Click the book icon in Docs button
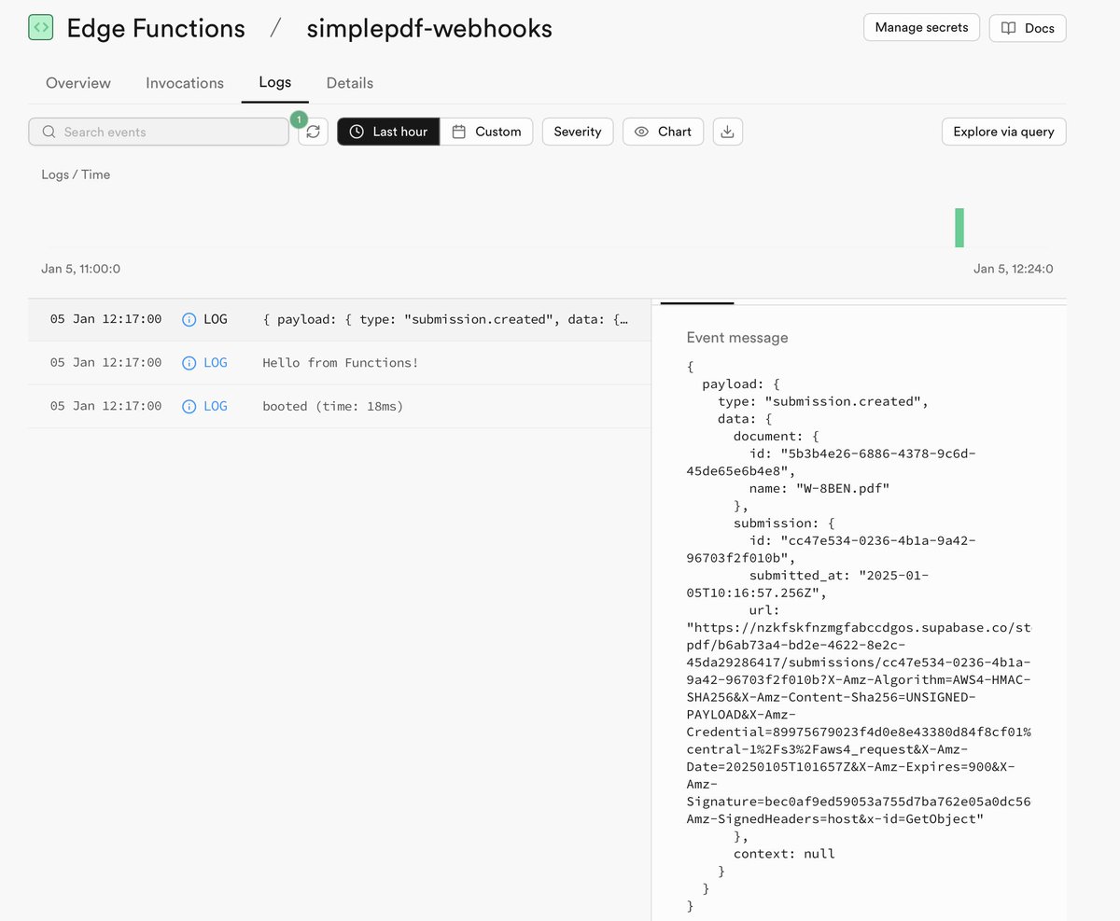Image resolution: width=1120 pixels, height=921 pixels. coord(1008,28)
